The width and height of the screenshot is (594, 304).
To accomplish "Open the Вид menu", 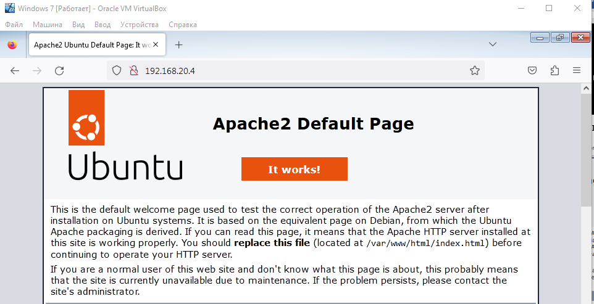I will click(x=78, y=25).
